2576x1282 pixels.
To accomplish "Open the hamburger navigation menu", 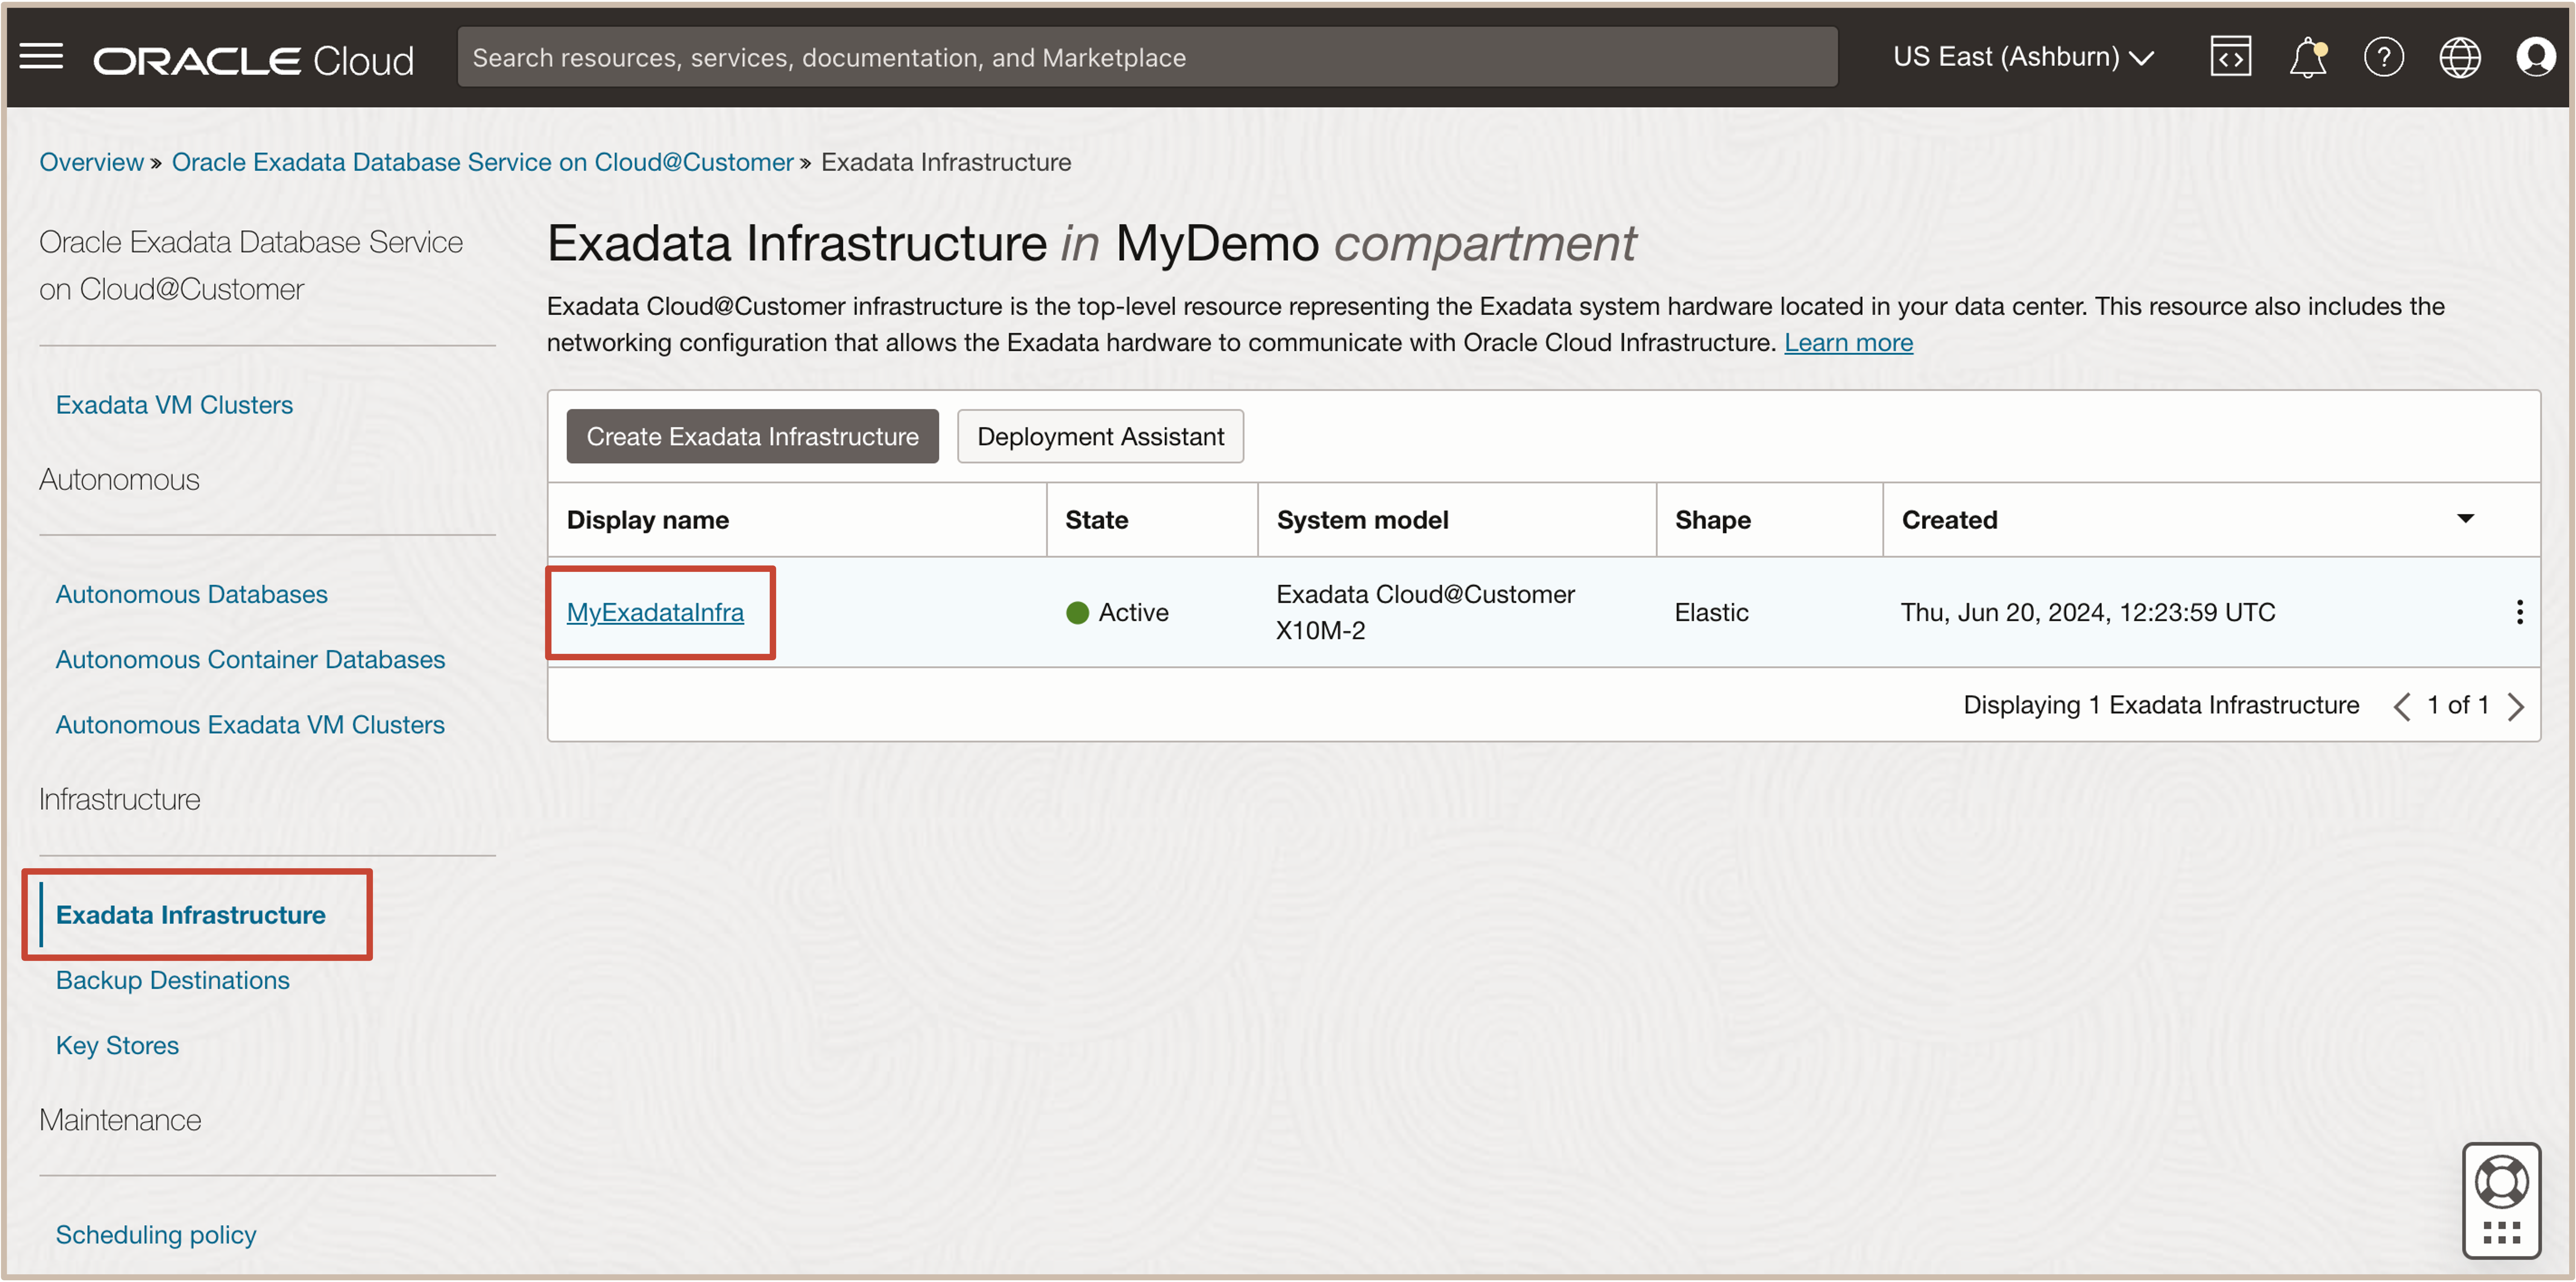I will coord(41,57).
